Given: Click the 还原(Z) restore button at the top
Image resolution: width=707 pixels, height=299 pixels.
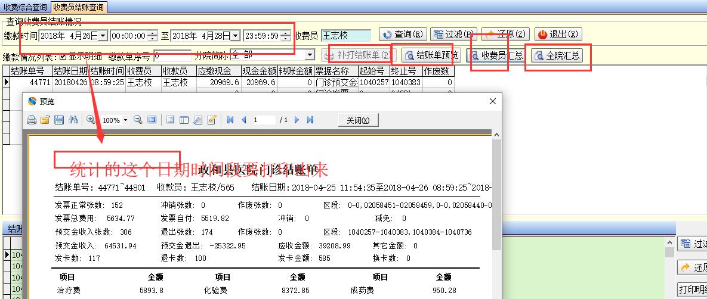Looking at the screenshot, I should pos(505,34).
